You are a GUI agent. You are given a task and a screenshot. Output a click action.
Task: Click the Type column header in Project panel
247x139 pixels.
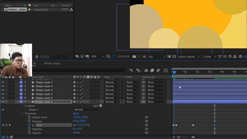(35, 5)
